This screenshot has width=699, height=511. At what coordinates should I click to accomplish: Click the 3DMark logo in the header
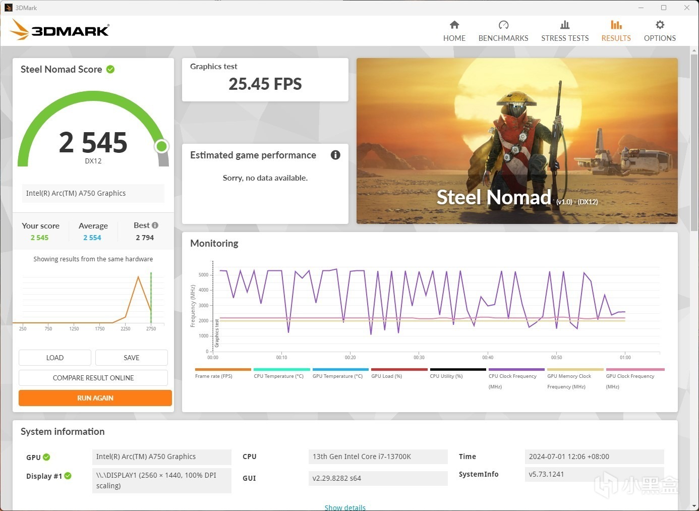pos(60,30)
